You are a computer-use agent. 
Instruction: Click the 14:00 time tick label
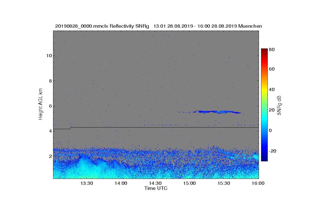121,183
